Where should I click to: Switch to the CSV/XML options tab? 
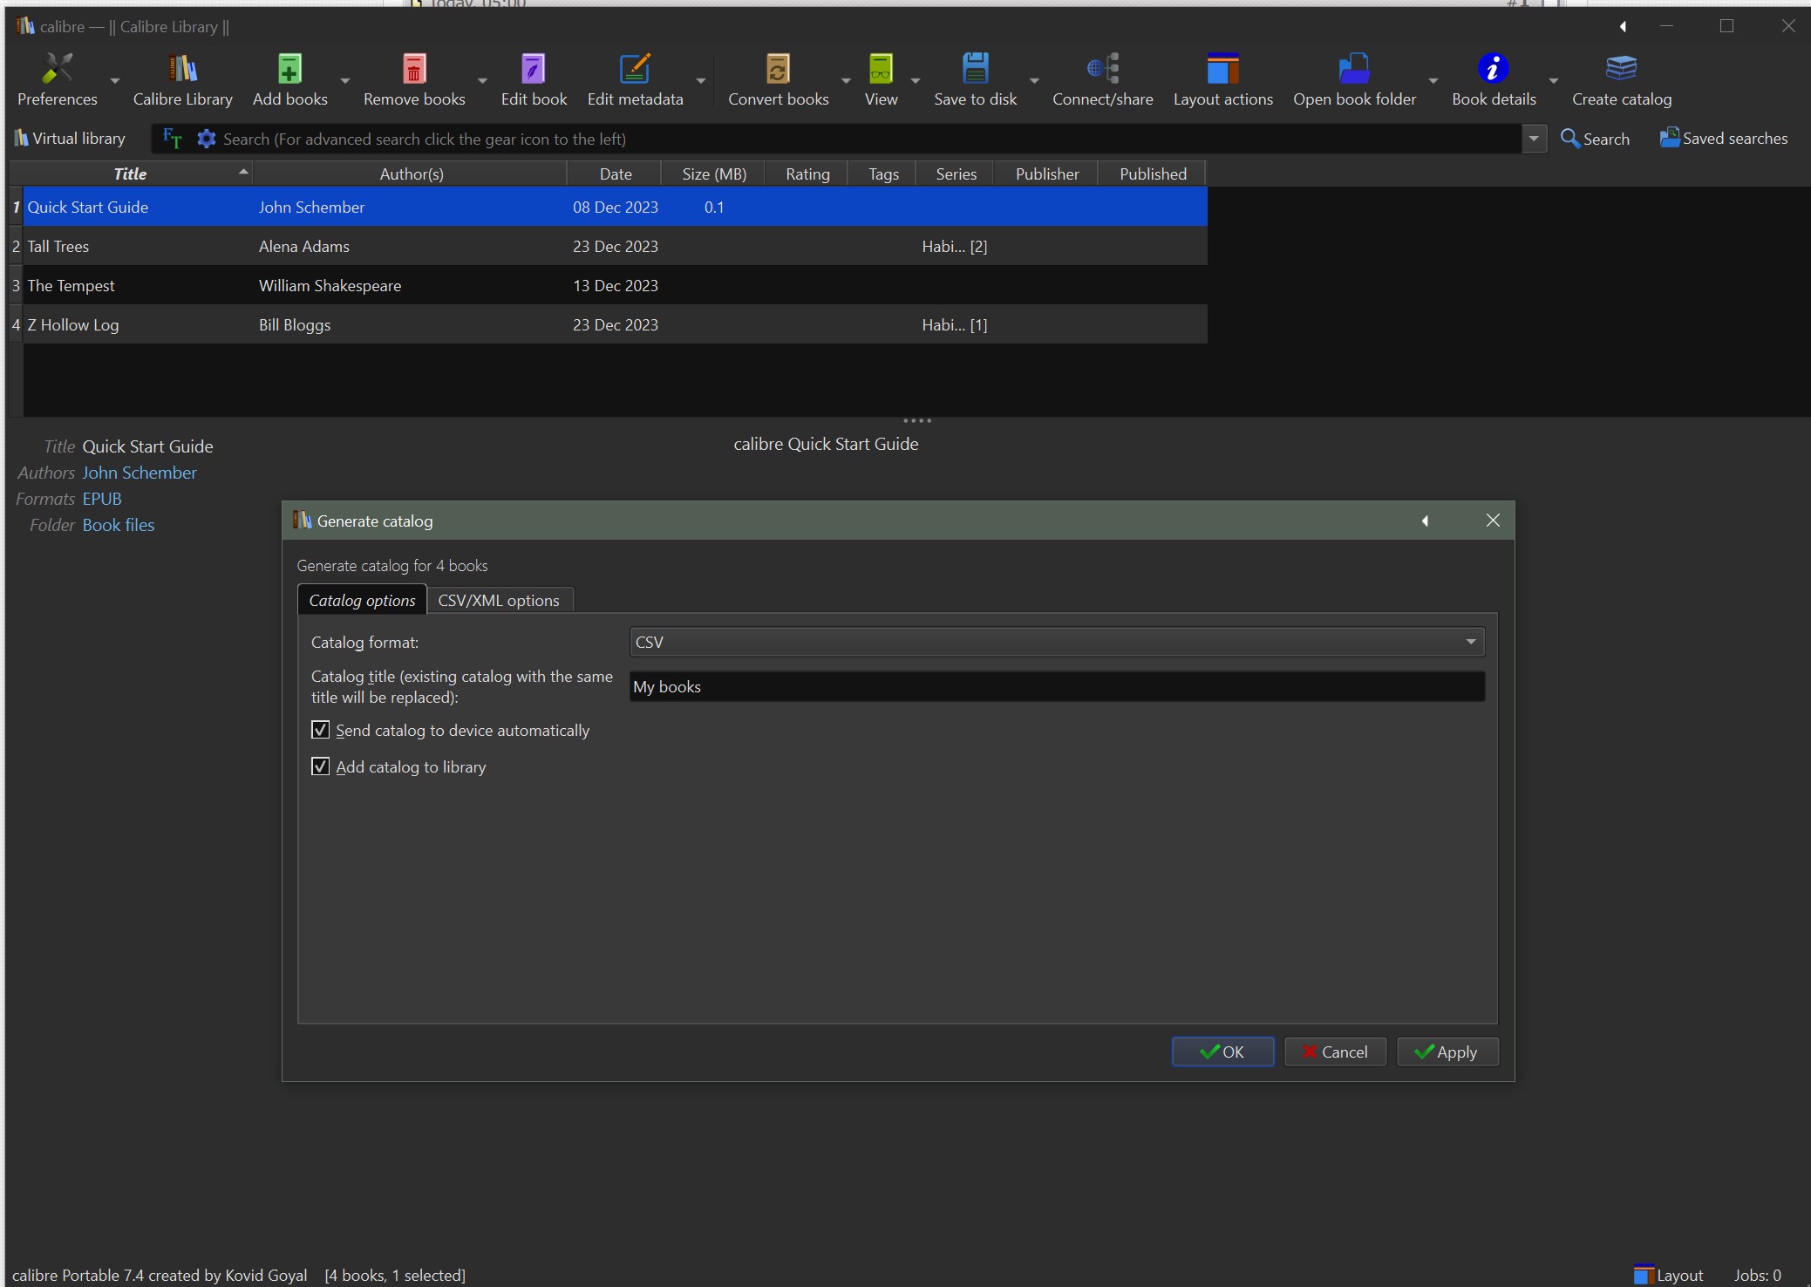(x=498, y=600)
